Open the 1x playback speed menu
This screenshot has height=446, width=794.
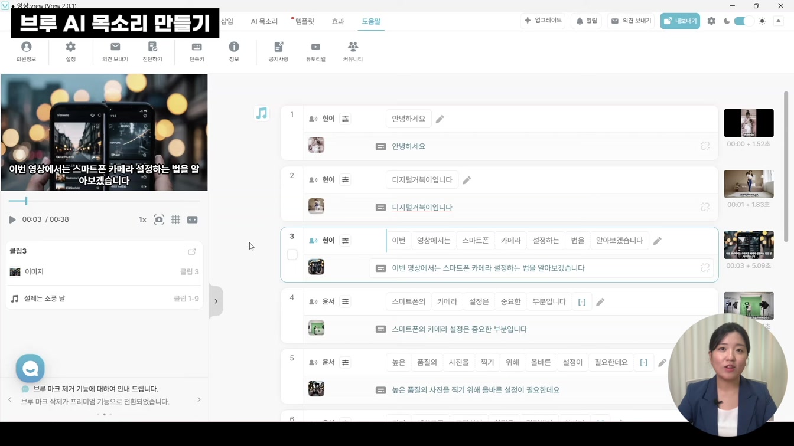pos(142,219)
